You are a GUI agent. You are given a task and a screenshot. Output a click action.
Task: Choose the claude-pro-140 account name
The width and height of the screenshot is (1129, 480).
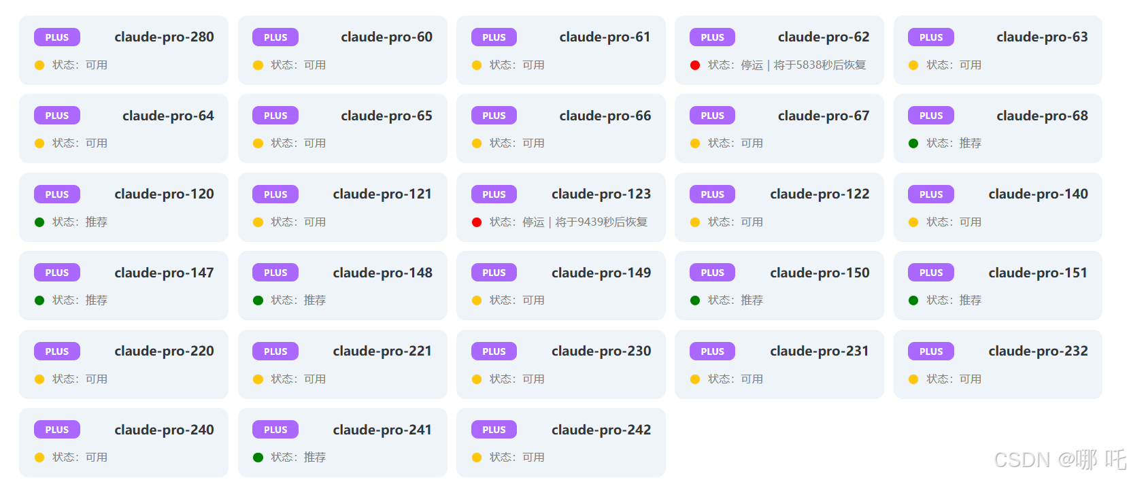pos(1038,194)
